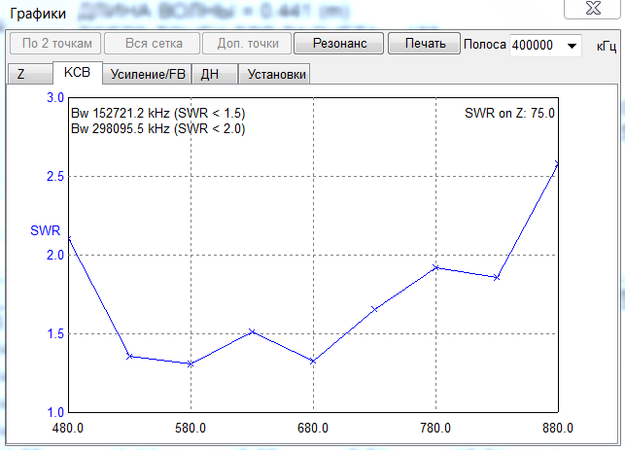This screenshot has height=450, width=625.
Task: Click the 680.0 frequency axis label
Action: coord(313,428)
